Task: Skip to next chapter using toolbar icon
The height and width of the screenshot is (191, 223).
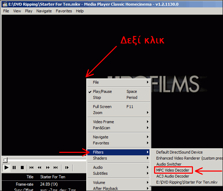Action: coord(56,168)
